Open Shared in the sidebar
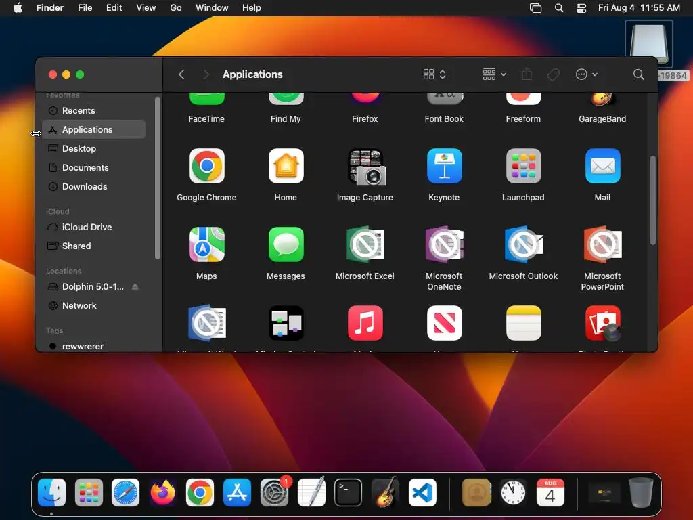Image resolution: width=693 pixels, height=520 pixels. 93,246
